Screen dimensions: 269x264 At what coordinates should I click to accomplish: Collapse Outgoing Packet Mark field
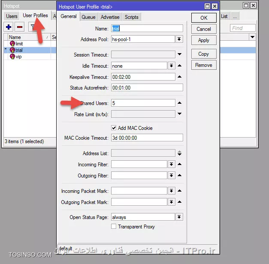coord(179,202)
